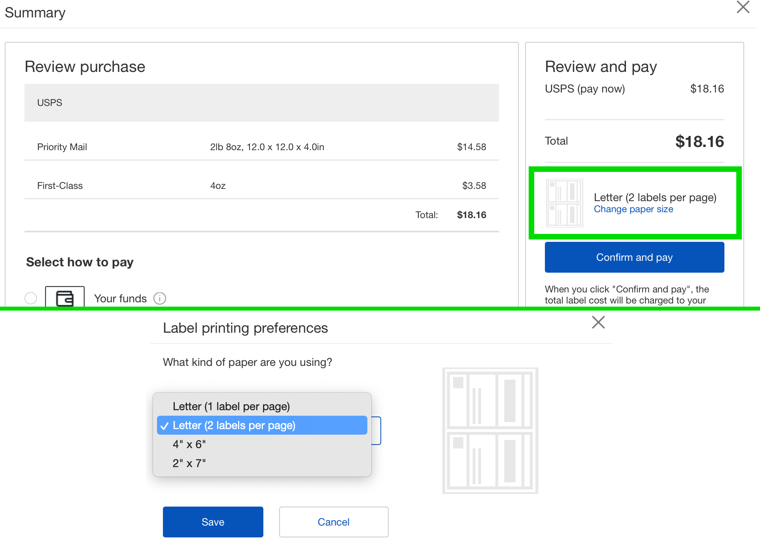Select the Your funds radio button
This screenshot has height=554, width=760.
[31, 298]
